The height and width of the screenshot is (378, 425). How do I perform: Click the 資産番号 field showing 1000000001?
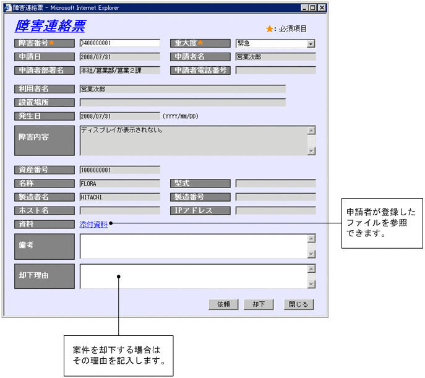(120, 170)
